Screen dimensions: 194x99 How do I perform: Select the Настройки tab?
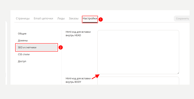pos(90,19)
